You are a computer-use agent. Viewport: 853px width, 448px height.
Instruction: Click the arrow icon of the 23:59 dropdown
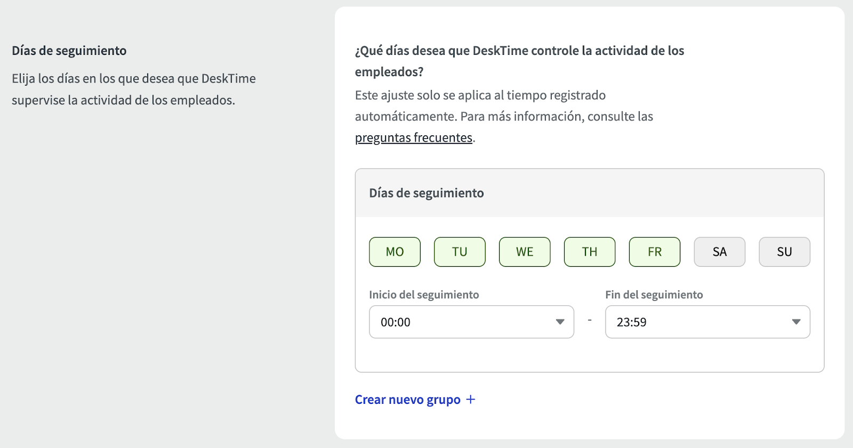pos(796,322)
